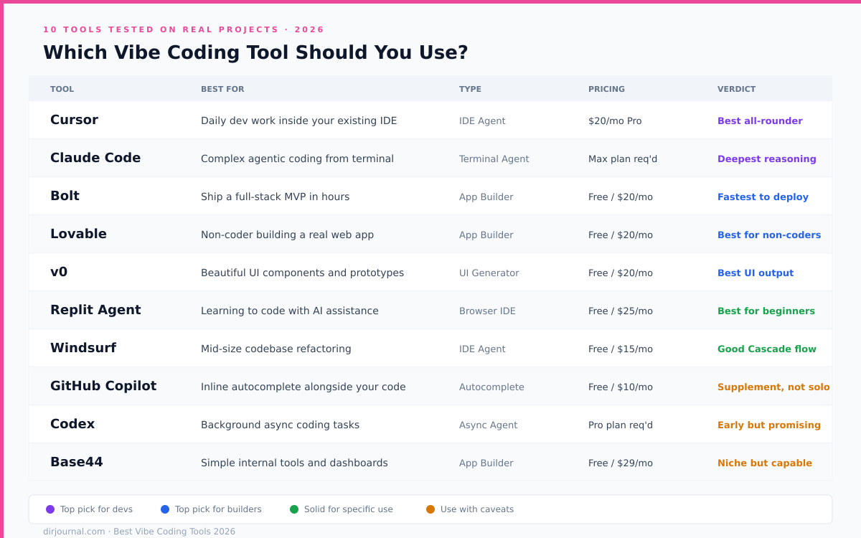861x538 pixels.
Task: Click 'Use with caveats' legend label
Action: pyautogui.click(x=477, y=509)
